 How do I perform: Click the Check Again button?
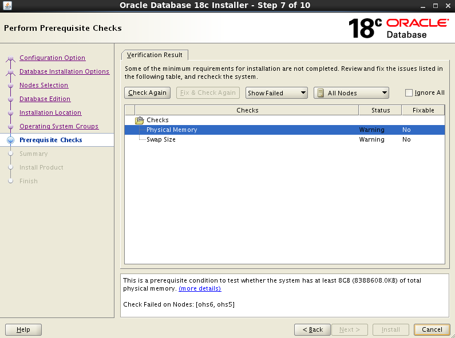[x=148, y=93]
